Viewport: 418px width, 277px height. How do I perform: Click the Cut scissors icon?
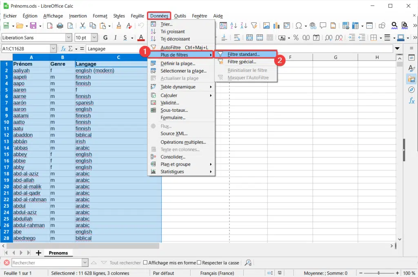82,26
